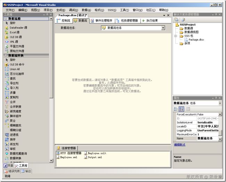The image size is (226, 182).
Task: Choose the OLE DB 命令 transformation icon
Action: [x=7, y=65]
